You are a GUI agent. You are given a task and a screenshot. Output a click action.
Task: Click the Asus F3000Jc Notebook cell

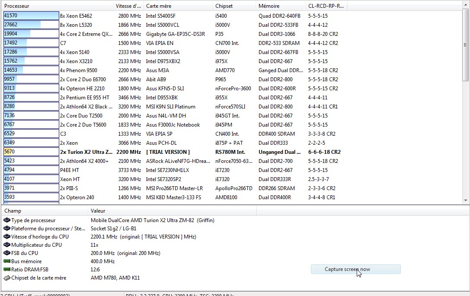pyautogui.click(x=173, y=124)
